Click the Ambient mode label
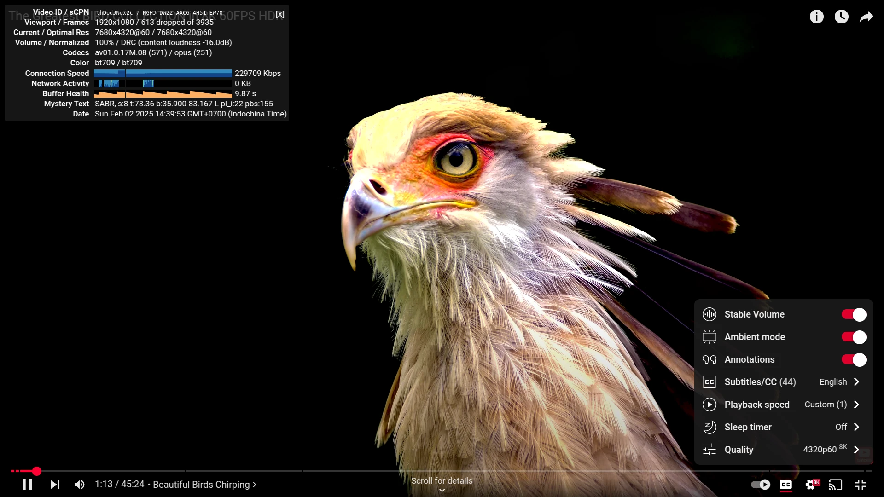884x497 pixels. click(x=755, y=337)
